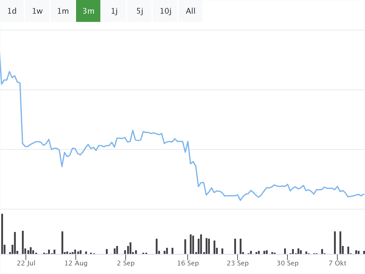
Task: Click the price line's early September peak
Action: tap(133, 130)
